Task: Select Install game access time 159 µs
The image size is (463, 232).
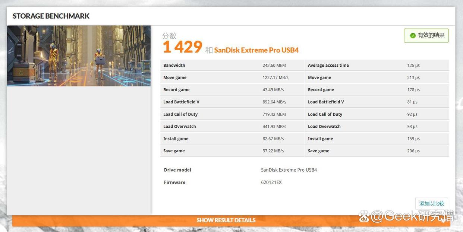Action: point(413,139)
